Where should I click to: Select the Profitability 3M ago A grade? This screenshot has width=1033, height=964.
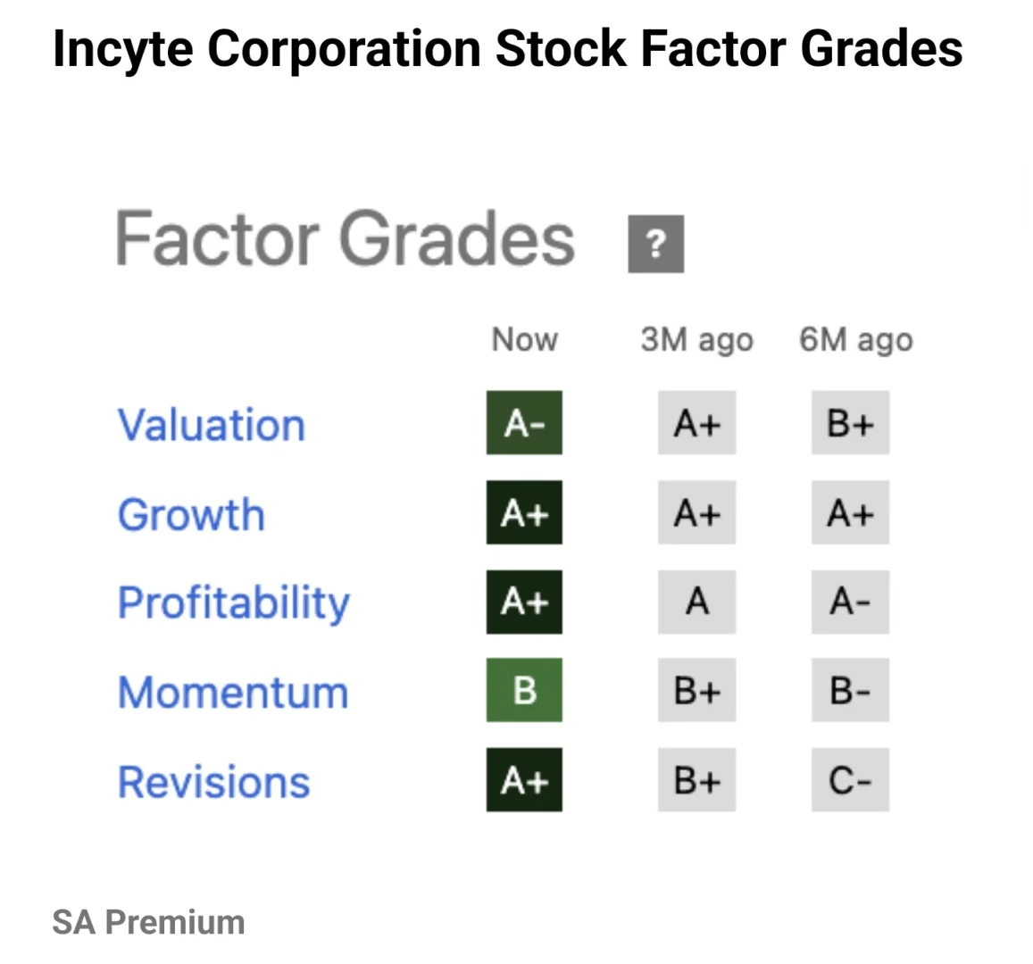pyautogui.click(x=696, y=602)
